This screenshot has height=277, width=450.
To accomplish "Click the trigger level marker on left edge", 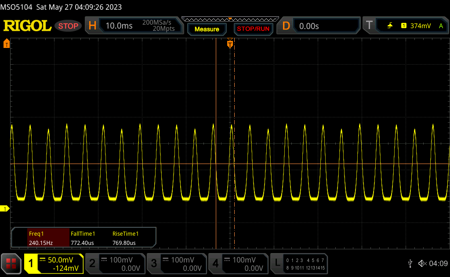I will pos(6,44).
